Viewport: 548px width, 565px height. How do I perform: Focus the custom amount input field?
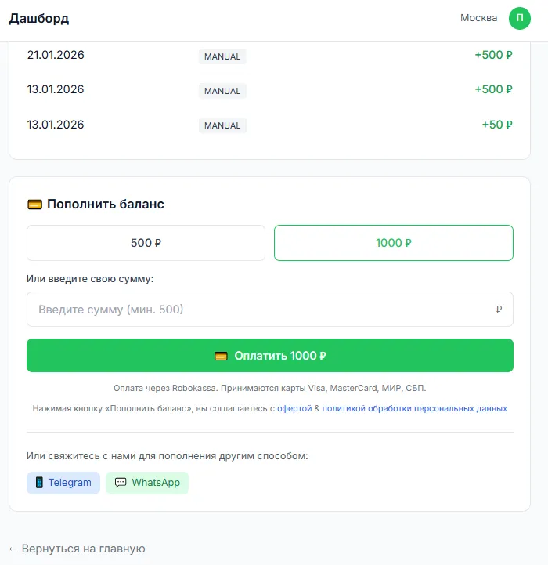269,310
